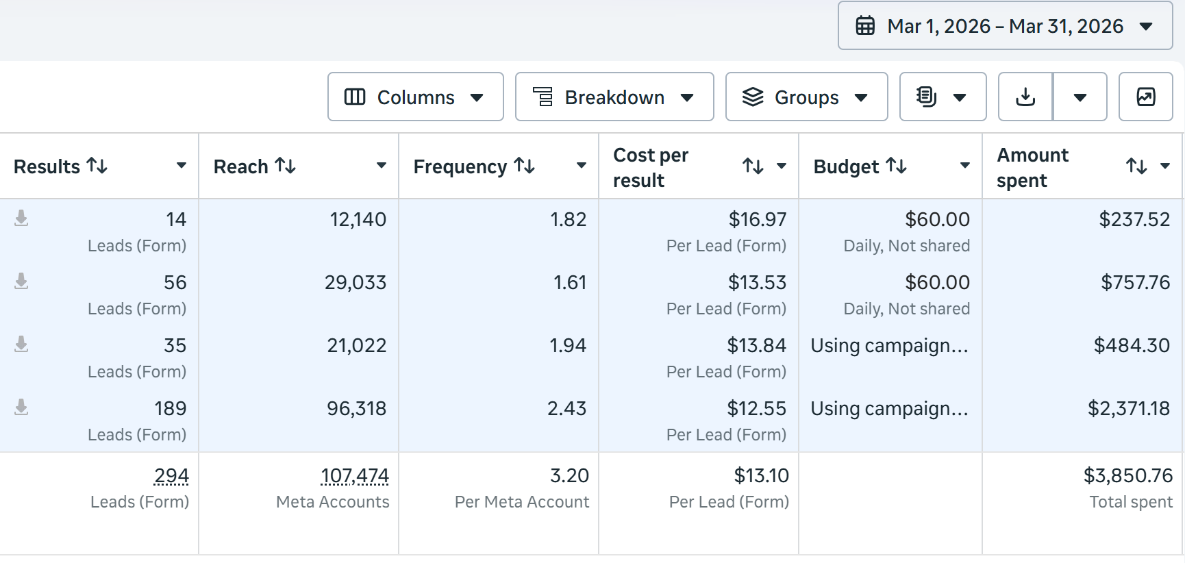Click 'Using campaign...' budget in $2,371.18 row
Viewport: 1185px width, 563px height.
click(x=889, y=408)
